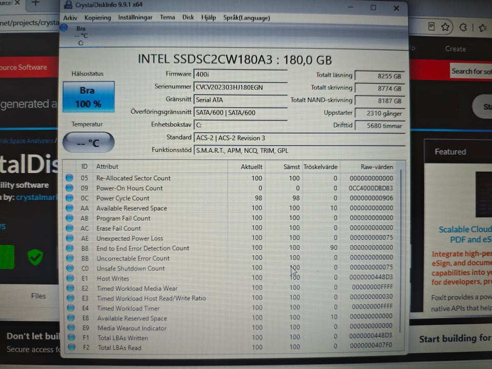The image size is (492, 369).
Task: Open the Inställningar menu
Action: [135, 17]
